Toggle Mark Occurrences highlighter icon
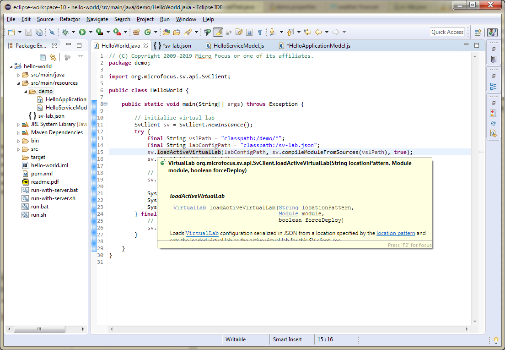 point(218,32)
